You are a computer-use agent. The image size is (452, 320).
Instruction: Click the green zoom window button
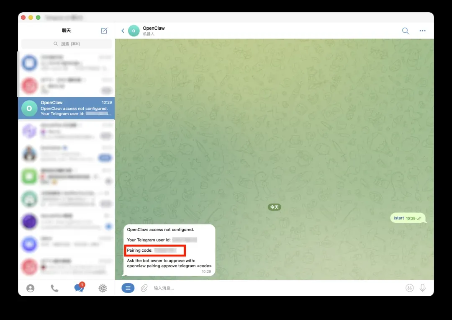tap(38, 17)
